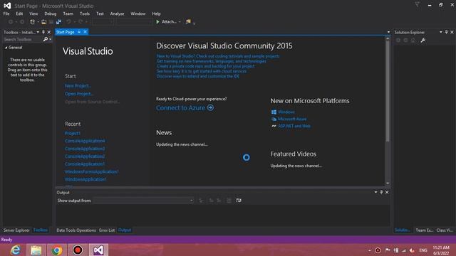Viewport: 456px width, 256px height.
Task: Switch to the Error List tab
Action: click(107, 230)
